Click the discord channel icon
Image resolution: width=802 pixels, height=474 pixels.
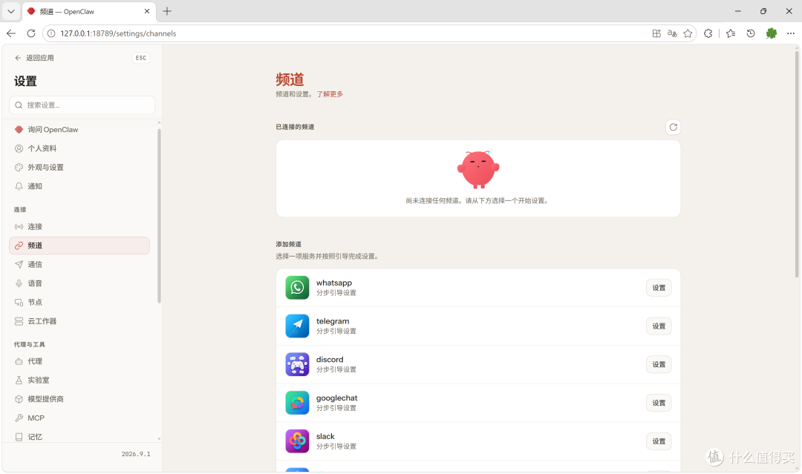coord(297,365)
